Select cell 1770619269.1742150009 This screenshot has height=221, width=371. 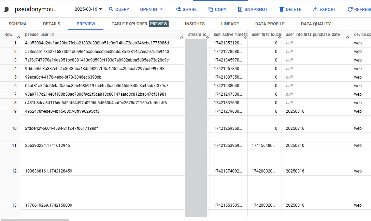pyautogui.click(x=103, y=205)
